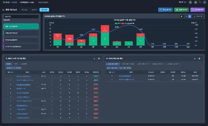The height and width of the screenshot is (126, 208).
Task: Click the red bar segment for 1월
Action: [x=57, y=37]
